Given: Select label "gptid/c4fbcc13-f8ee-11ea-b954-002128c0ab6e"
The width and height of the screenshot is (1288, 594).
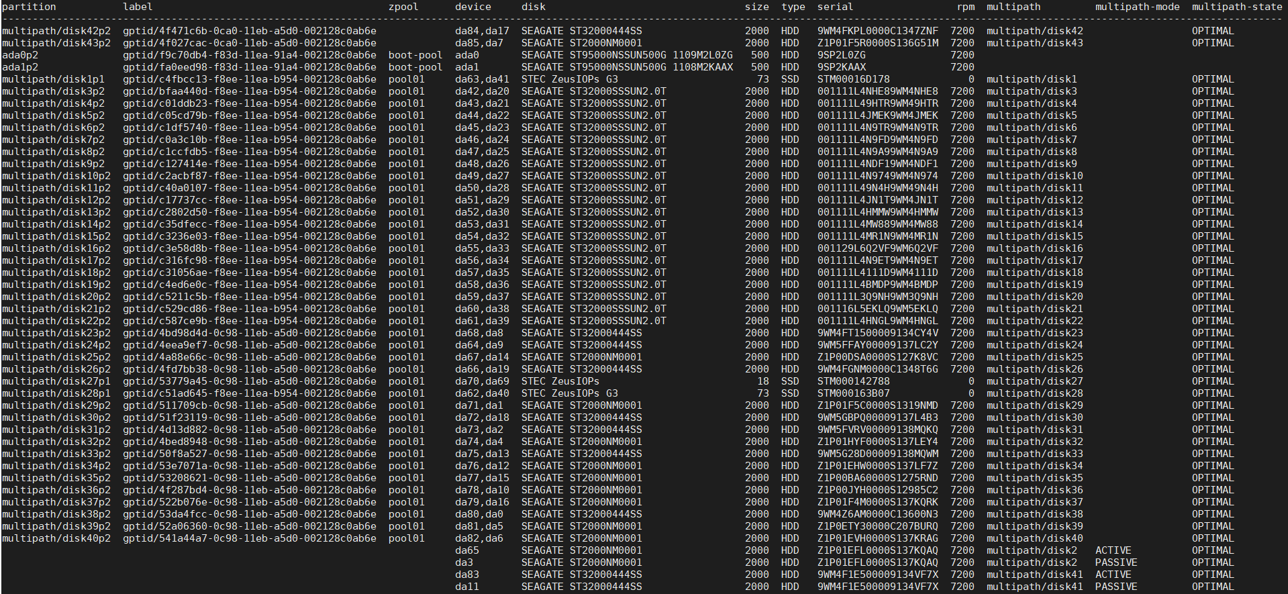Looking at the screenshot, I should [250, 79].
